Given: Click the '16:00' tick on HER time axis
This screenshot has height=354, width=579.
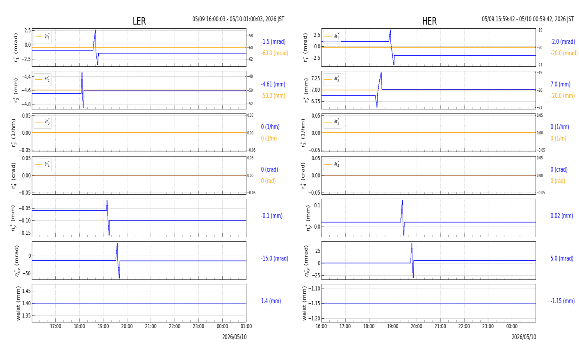Looking at the screenshot, I should coord(321,327).
